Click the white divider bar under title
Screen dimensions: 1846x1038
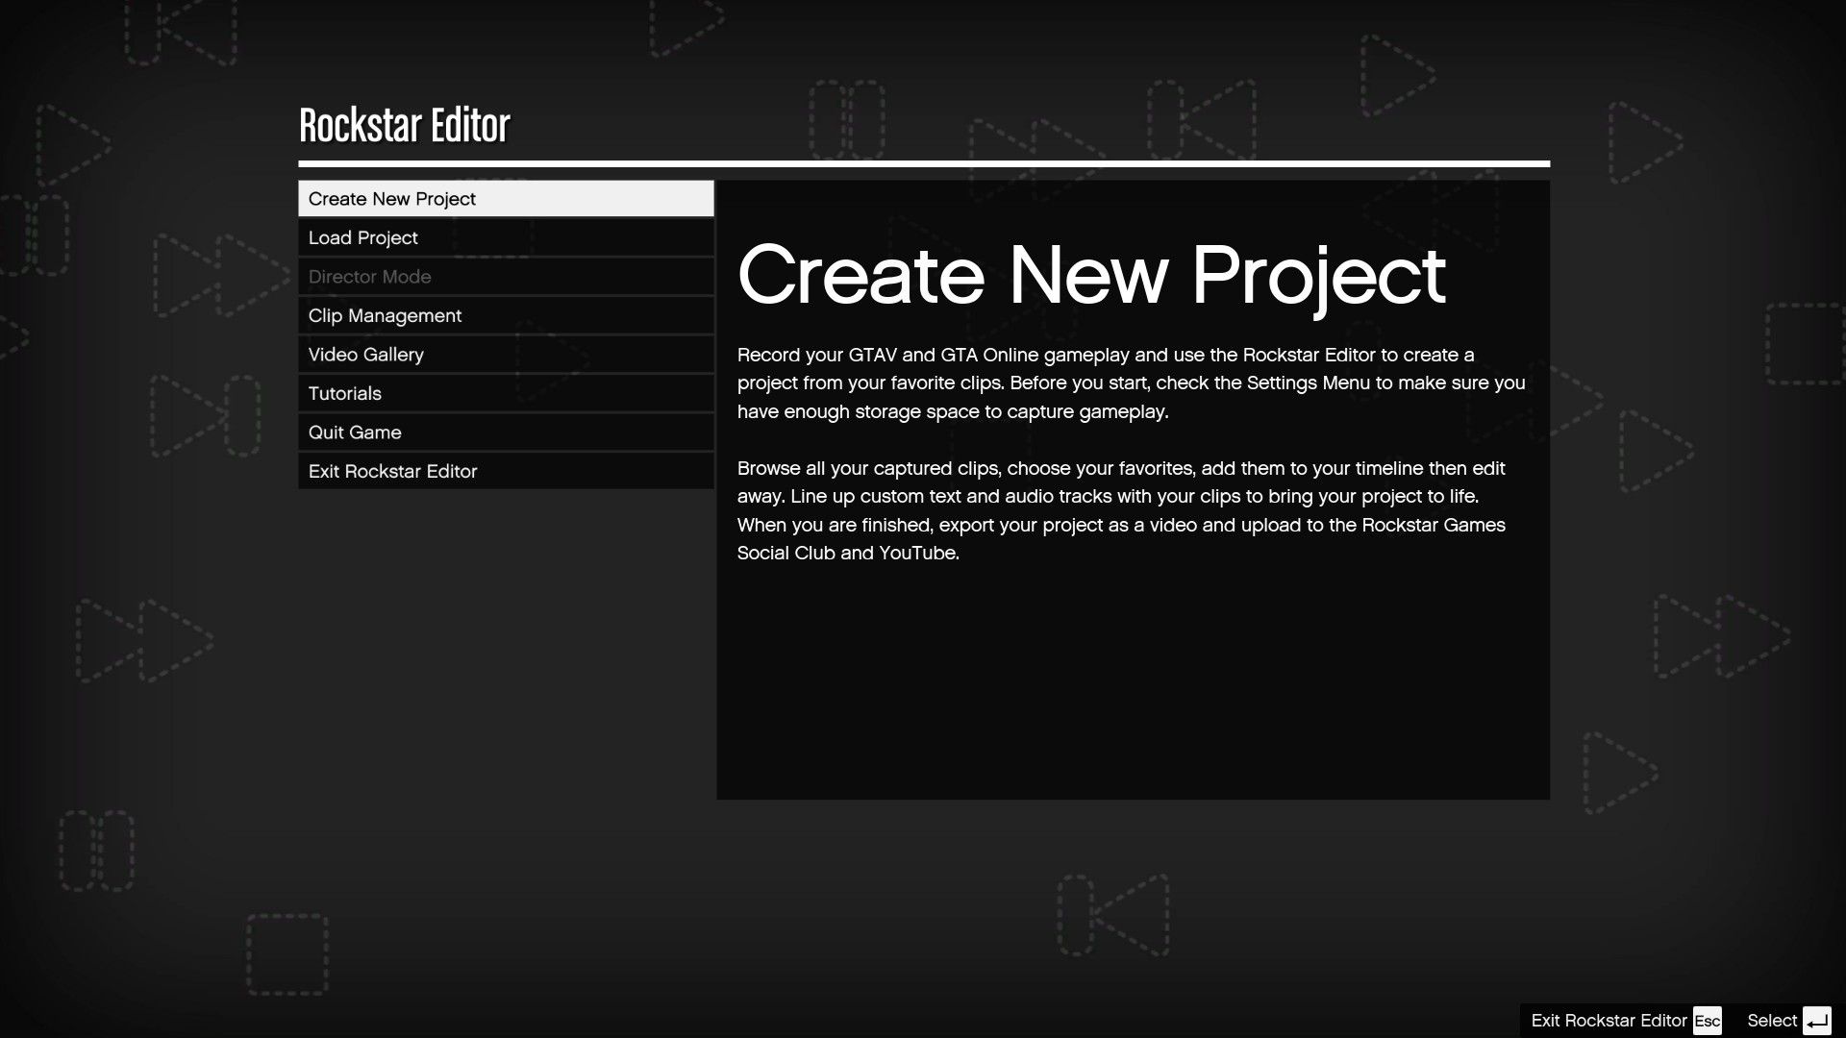click(923, 163)
